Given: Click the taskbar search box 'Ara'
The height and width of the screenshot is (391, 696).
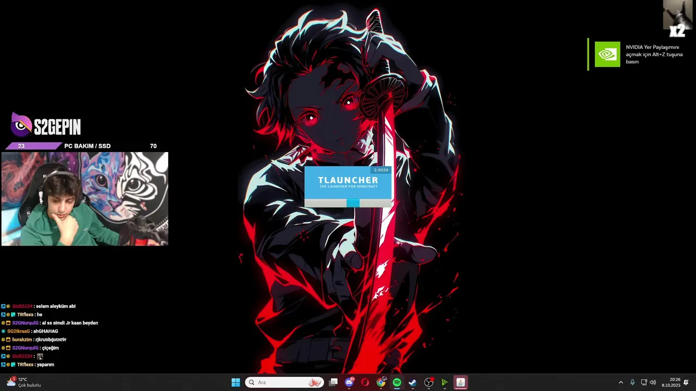Looking at the screenshot, I should pos(284,382).
